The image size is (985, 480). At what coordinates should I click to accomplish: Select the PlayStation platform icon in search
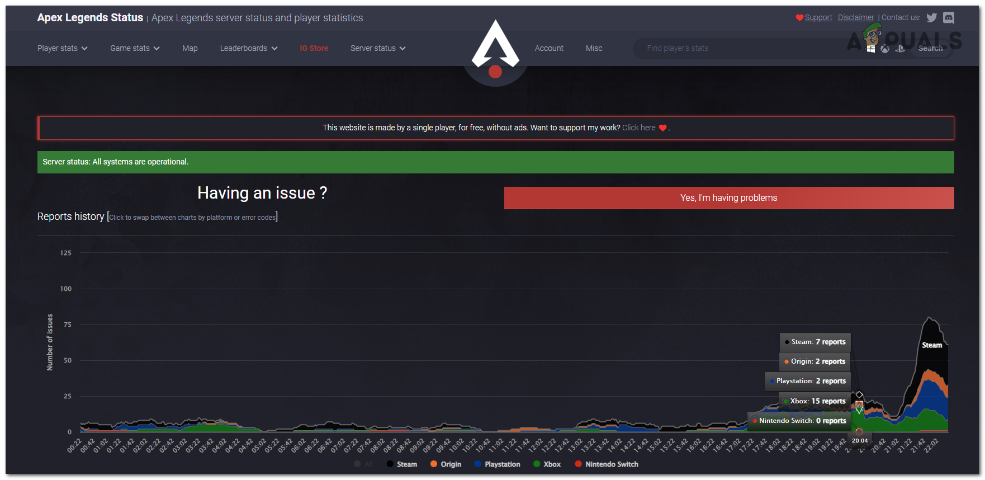pyautogui.click(x=900, y=49)
